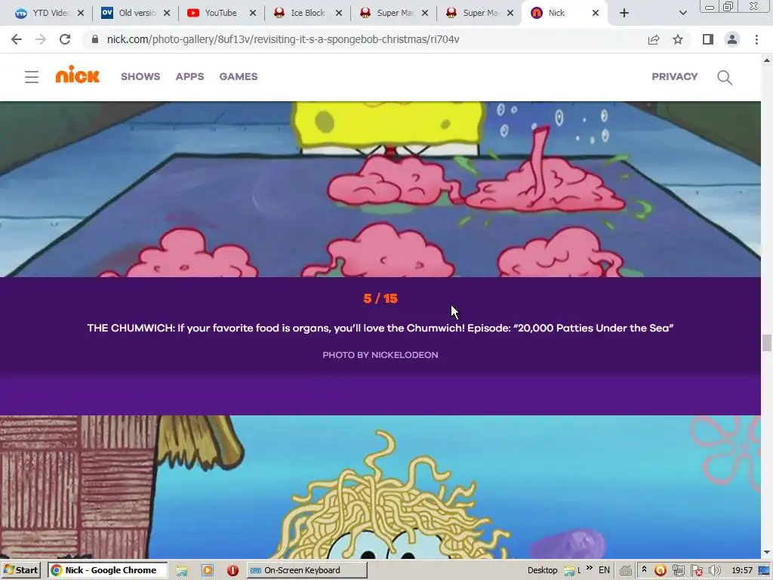This screenshot has height=580, width=773.
Task: Click the scrollbar up arrow
Action: pos(767,60)
